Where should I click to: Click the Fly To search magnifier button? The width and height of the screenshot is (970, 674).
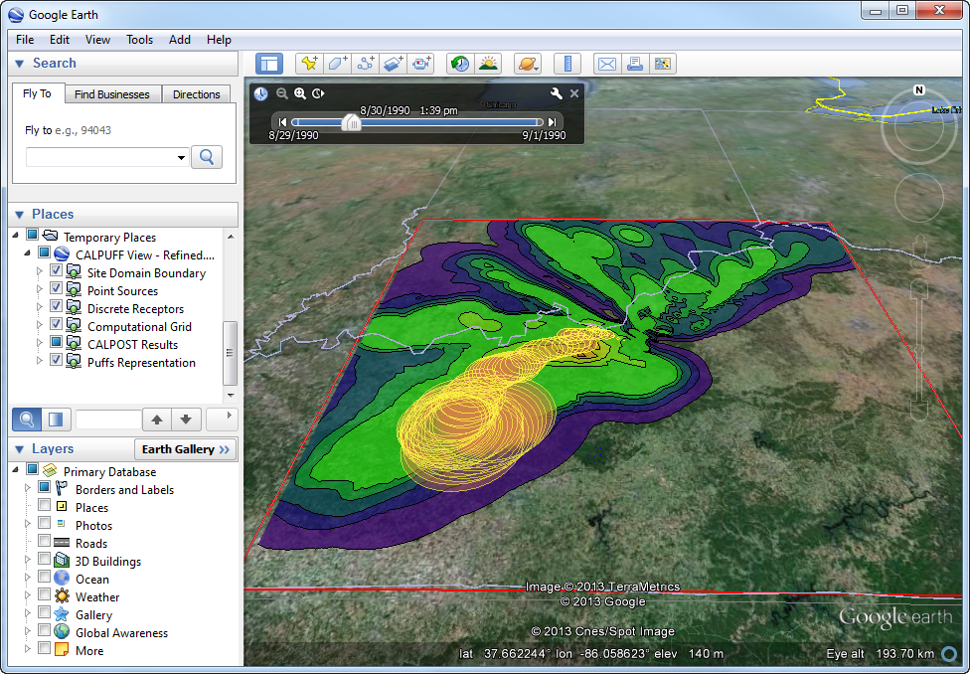207,157
